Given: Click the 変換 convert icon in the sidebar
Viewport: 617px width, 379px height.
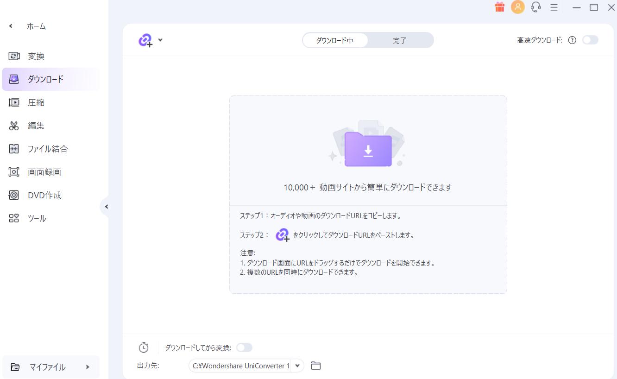Looking at the screenshot, I should [x=14, y=56].
